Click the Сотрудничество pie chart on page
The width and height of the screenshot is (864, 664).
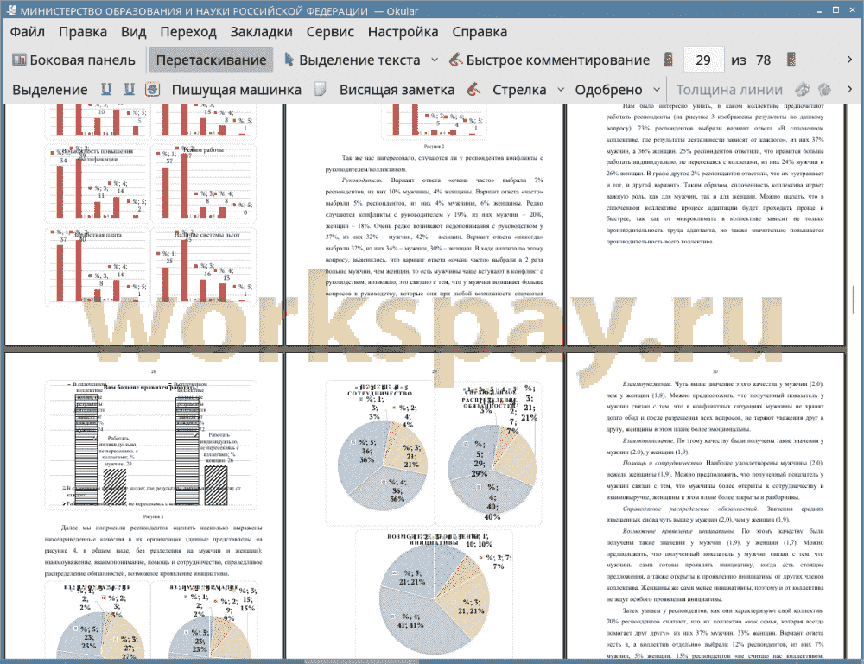(x=379, y=452)
